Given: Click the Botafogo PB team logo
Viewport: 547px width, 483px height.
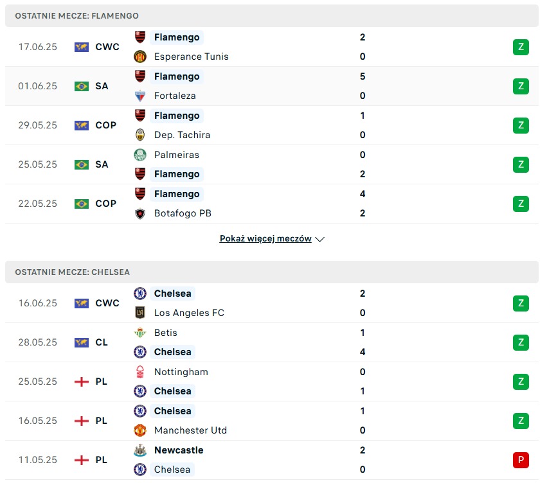Looking at the screenshot, I should [140, 213].
